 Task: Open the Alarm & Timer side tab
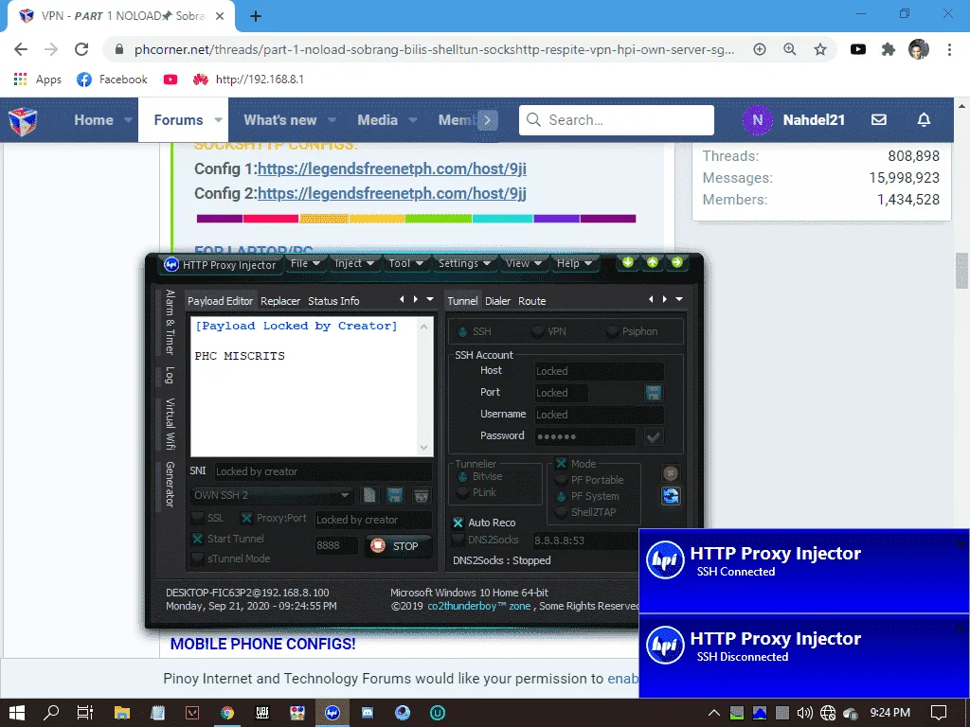(x=171, y=322)
